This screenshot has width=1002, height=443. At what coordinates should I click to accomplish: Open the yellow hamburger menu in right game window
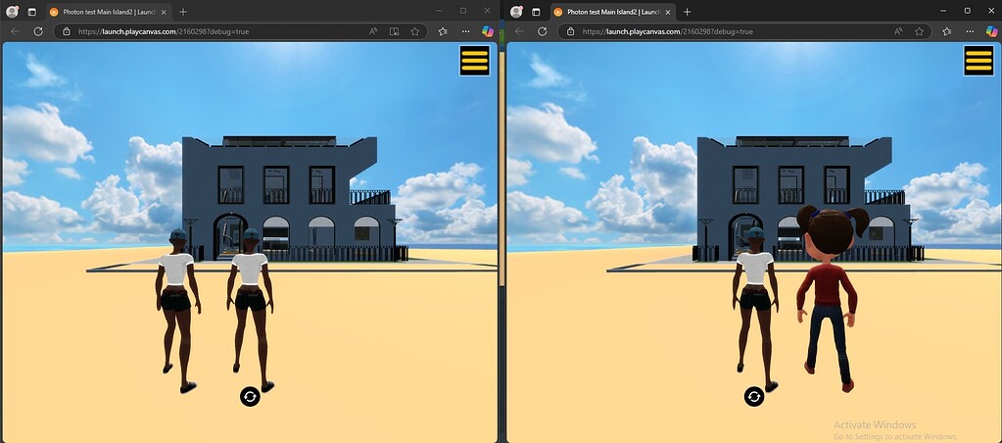[978, 60]
